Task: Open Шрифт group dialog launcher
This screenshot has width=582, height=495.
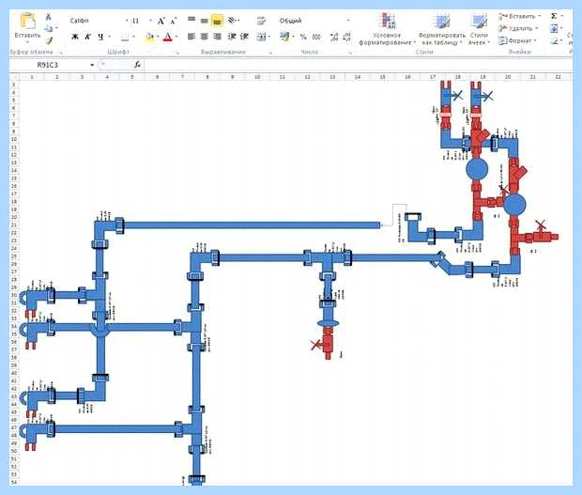Action: point(177,53)
